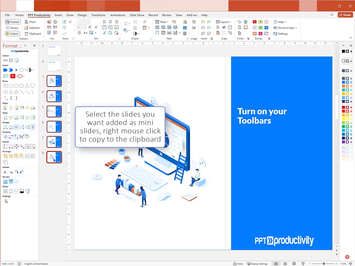Switch to the Slide Show tab

tap(137, 15)
